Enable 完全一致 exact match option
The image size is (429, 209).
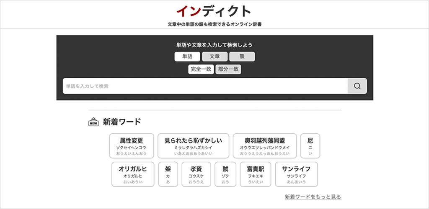click(201, 69)
